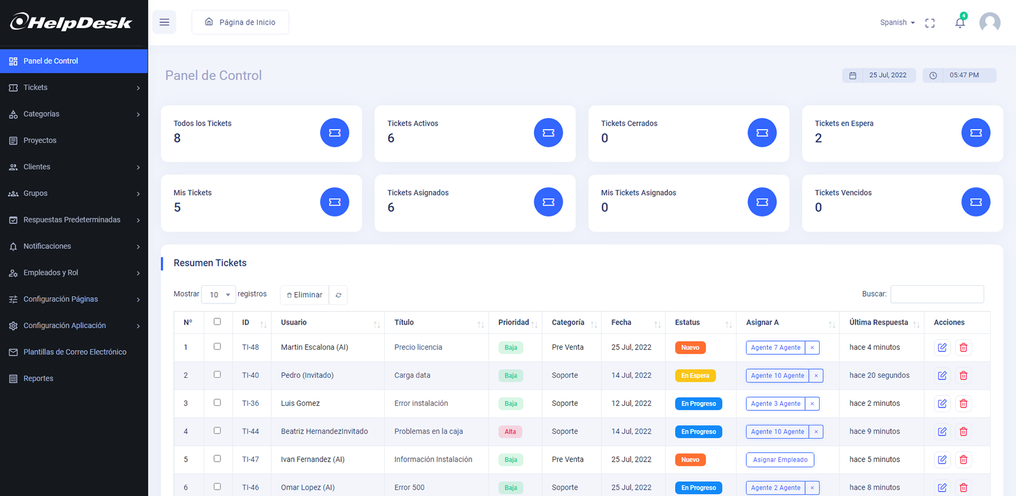Click the Asignar Empleado button
Viewport: 1016px width, 496px height.
coord(780,460)
